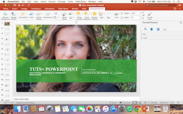Open the Design ribbon tab

pyautogui.click(x=24, y=9)
